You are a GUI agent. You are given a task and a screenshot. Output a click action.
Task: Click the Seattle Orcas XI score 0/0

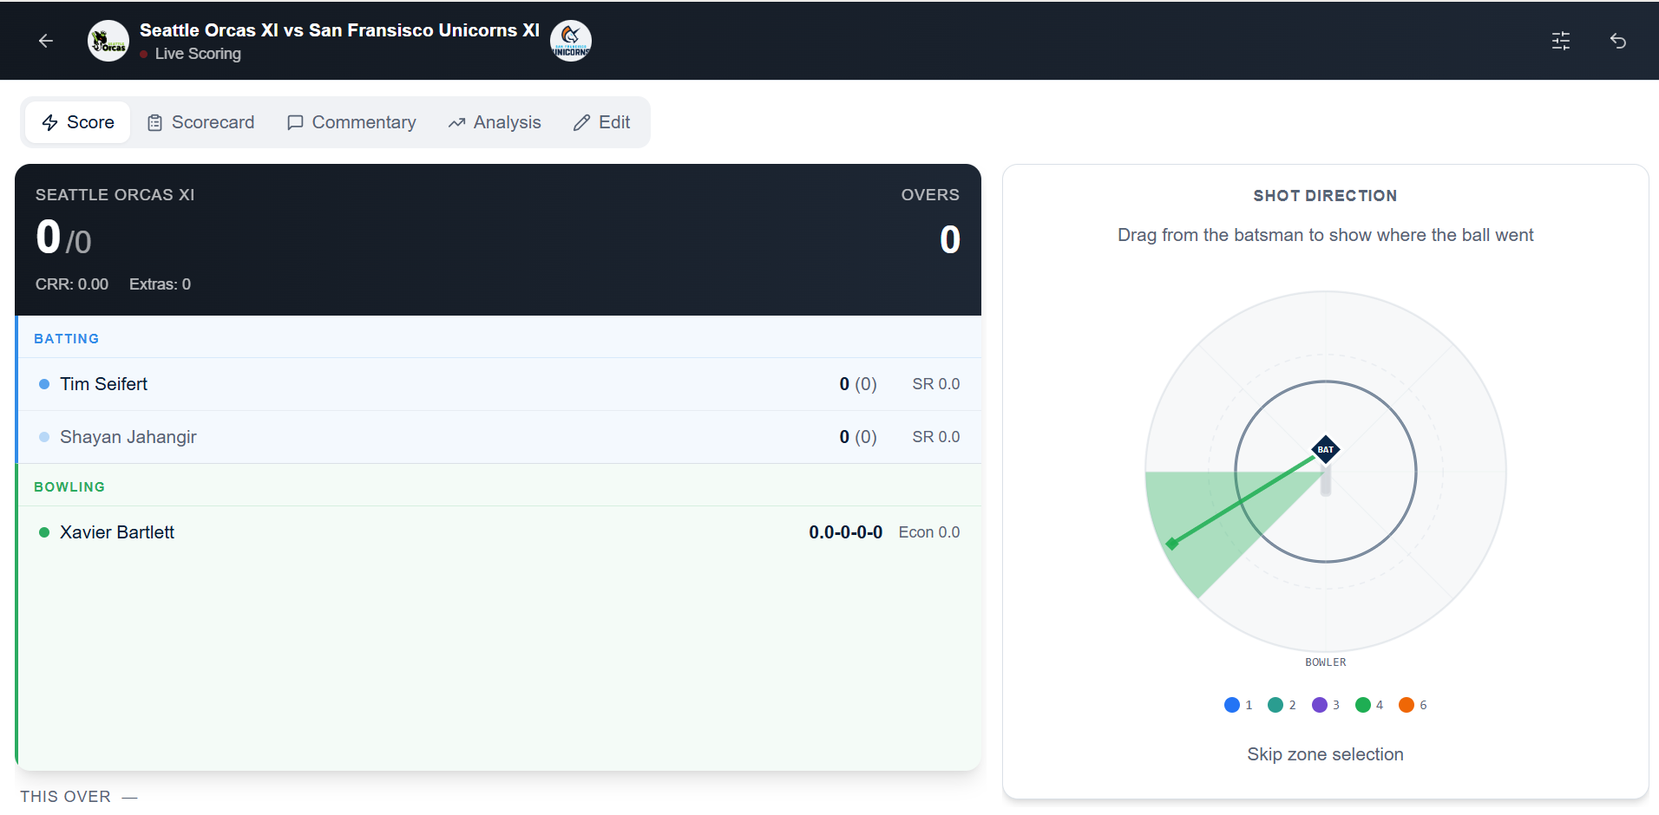click(63, 238)
